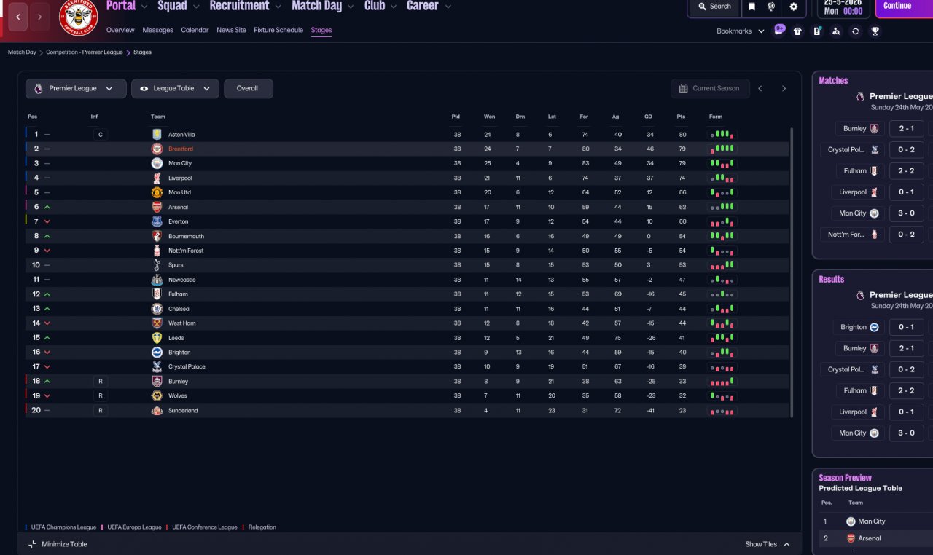Go back with the left arrow
This screenshot has width=933, height=555.
(18, 17)
